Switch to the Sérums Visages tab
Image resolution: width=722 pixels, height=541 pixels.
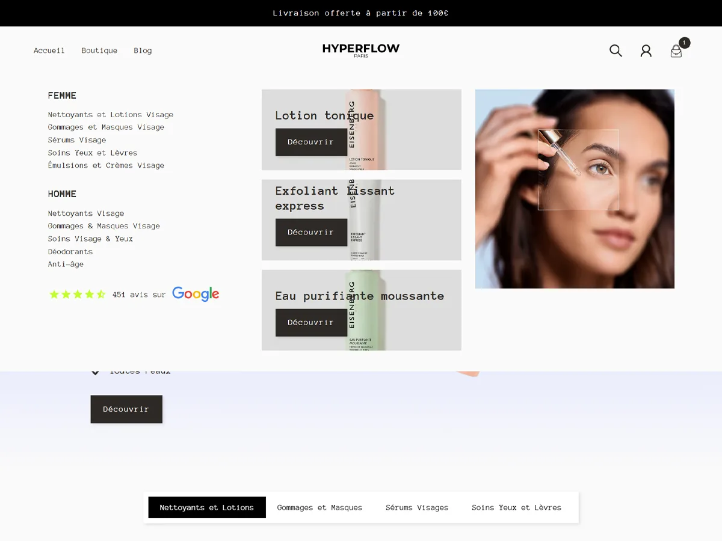417,507
